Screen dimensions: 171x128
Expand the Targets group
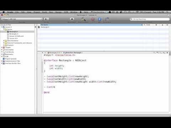pyautogui.click(x=2, y=47)
